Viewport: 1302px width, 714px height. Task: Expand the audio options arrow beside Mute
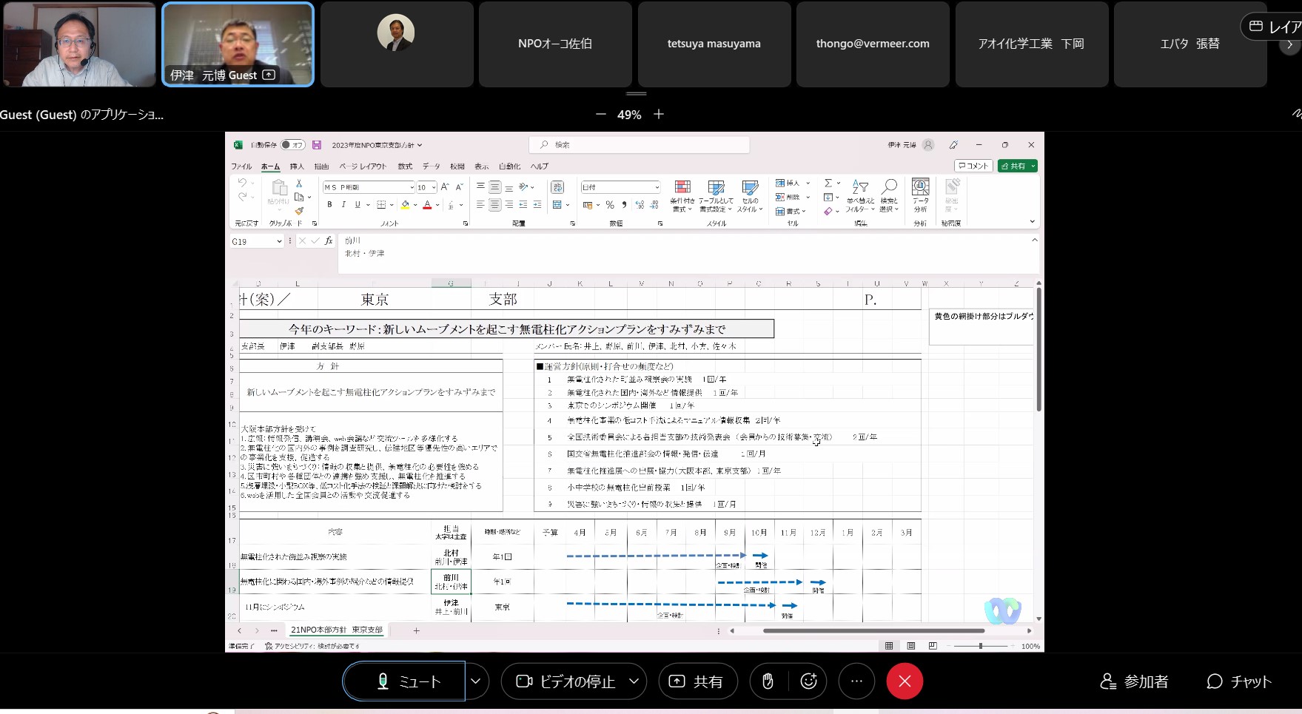[476, 681]
